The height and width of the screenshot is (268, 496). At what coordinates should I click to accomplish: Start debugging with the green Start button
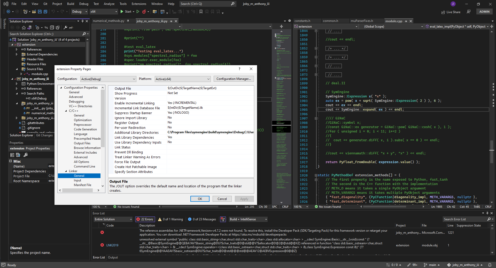(126, 12)
